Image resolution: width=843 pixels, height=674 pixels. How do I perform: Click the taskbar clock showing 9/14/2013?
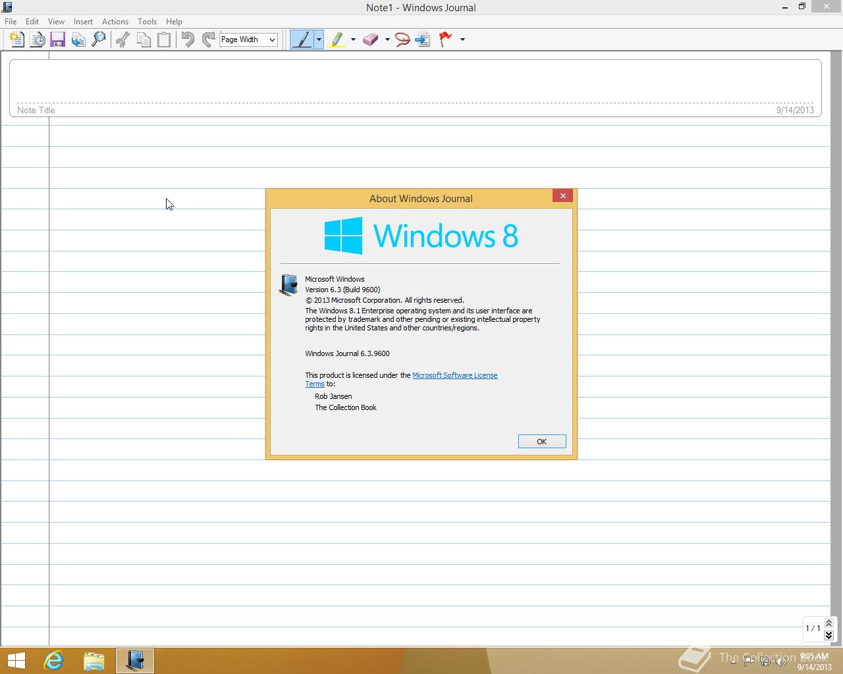tap(814, 661)
